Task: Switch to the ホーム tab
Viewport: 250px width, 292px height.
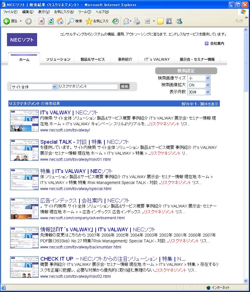Action: pyautogui.click(x=24, y=60)
